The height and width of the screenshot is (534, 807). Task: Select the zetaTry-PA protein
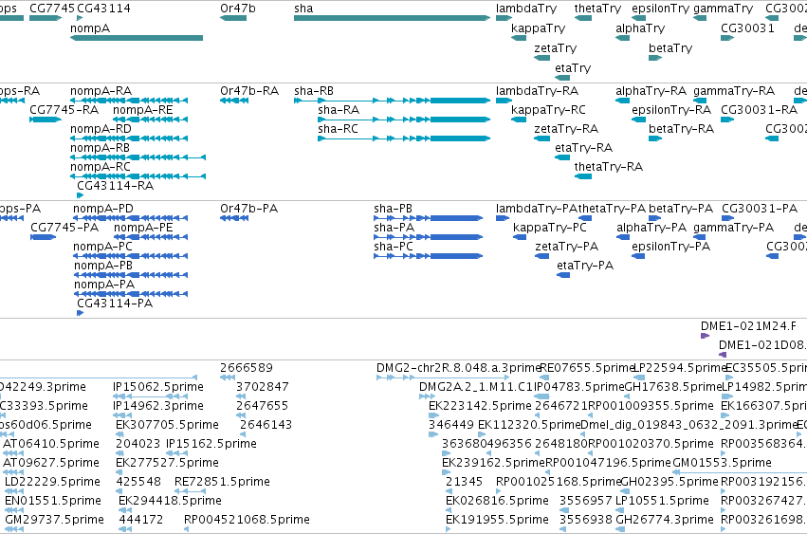point(541,256)
